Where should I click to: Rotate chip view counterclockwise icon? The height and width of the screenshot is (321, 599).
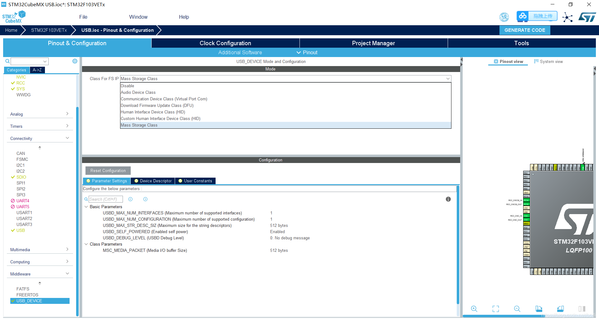point(560,309)
